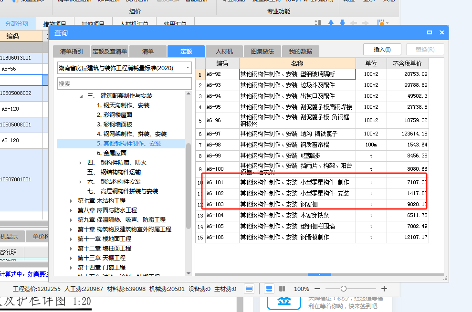Expand 第九章 保温隔热、吸声、防腐工程
Image resolution: width=472 pixels, height=312 pixels.
71,220
